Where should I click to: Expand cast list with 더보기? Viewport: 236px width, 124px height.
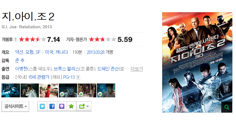(x=137, y=69)
